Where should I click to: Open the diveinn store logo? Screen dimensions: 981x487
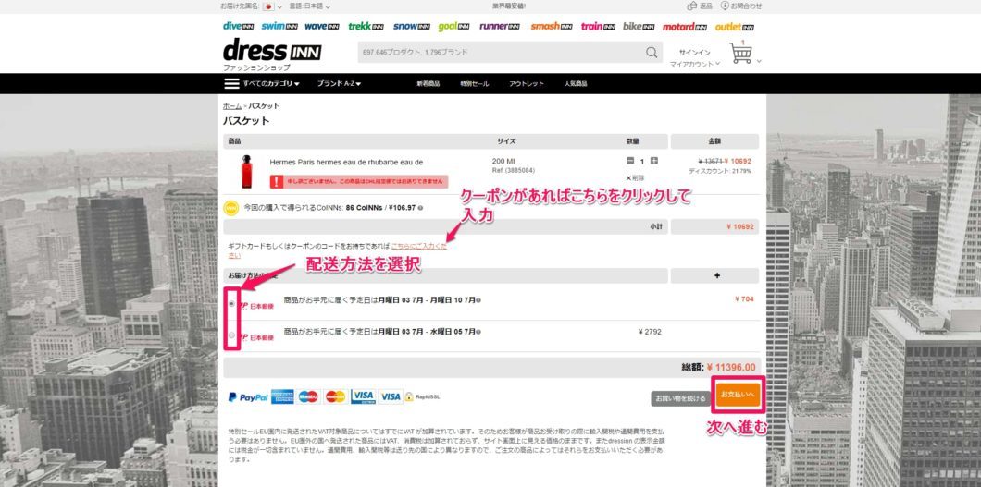[x=239, y=26]
